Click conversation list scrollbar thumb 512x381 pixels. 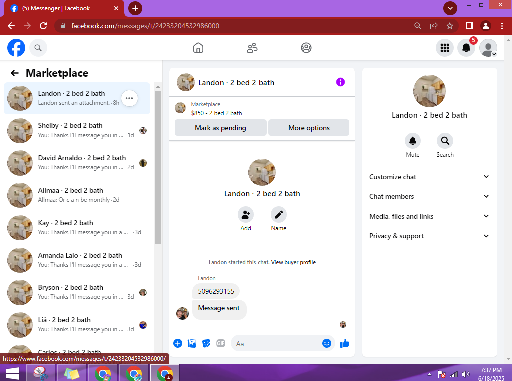(x=158, y=167)
